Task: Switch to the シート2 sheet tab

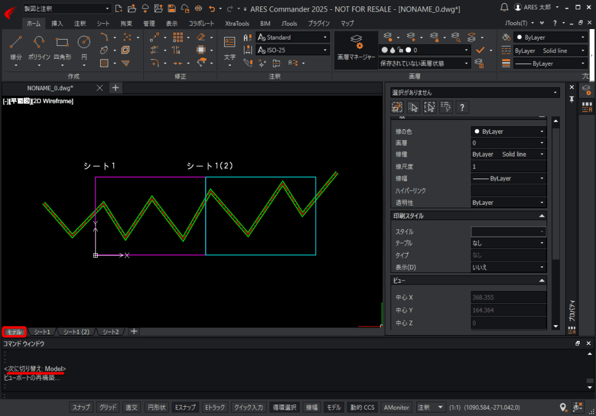Action: [111, 332]
